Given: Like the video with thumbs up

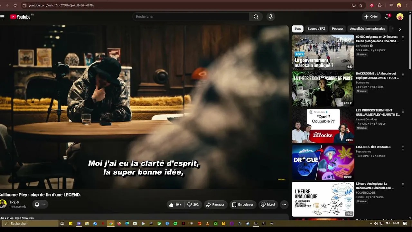Looking at the screenshot, I should 175,205.
